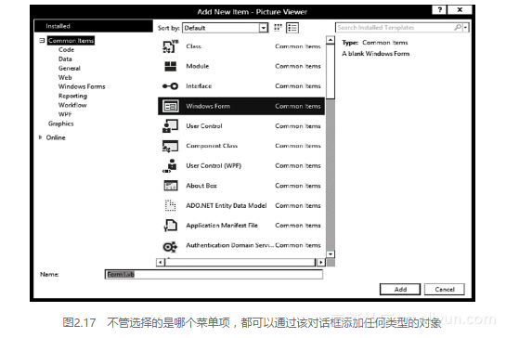Switch to medium icons list view
Screen dimensions: 506x338
pos(292,28)
